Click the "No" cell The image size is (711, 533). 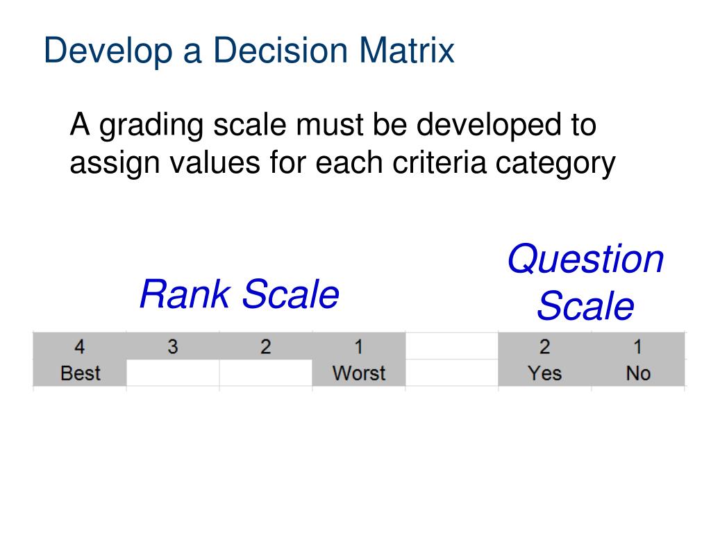(637, 373)
